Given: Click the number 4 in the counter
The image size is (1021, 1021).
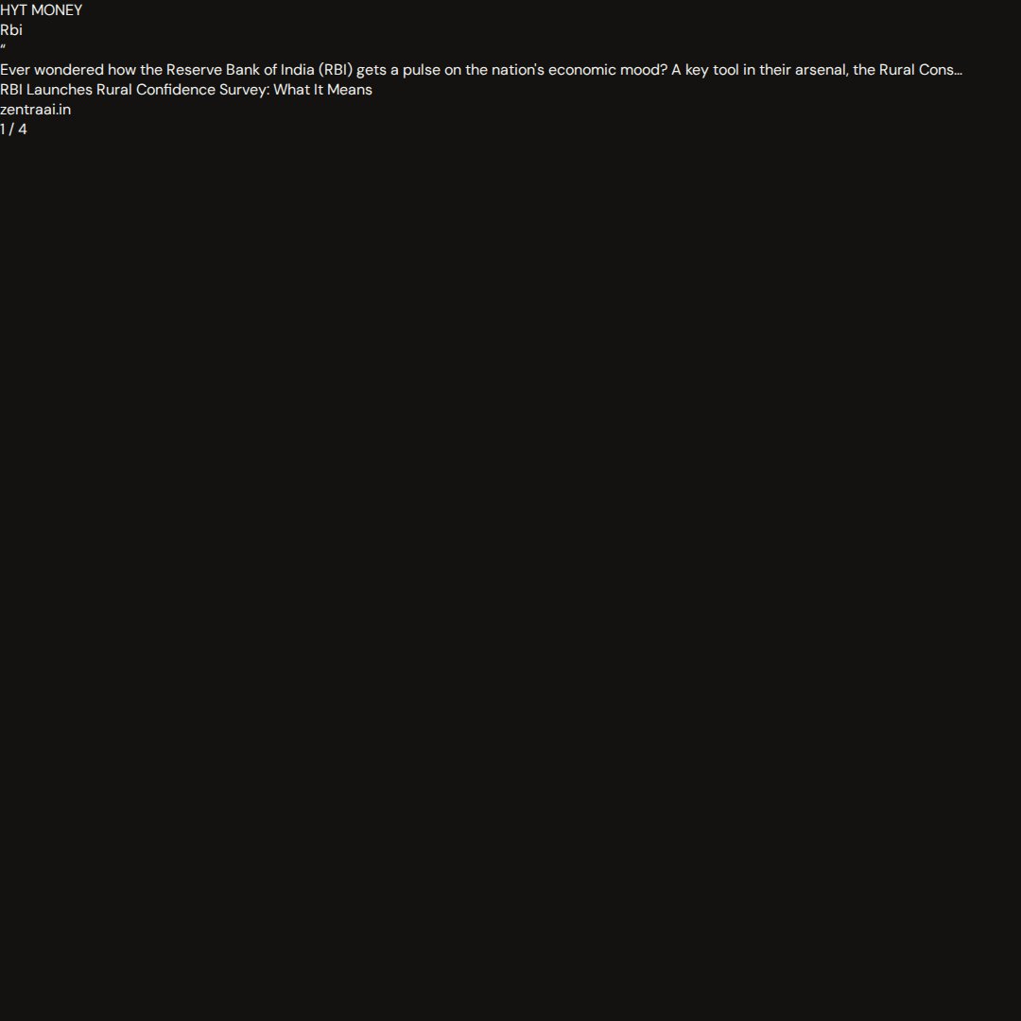Looking at the screenshot, I should (23, 130).
